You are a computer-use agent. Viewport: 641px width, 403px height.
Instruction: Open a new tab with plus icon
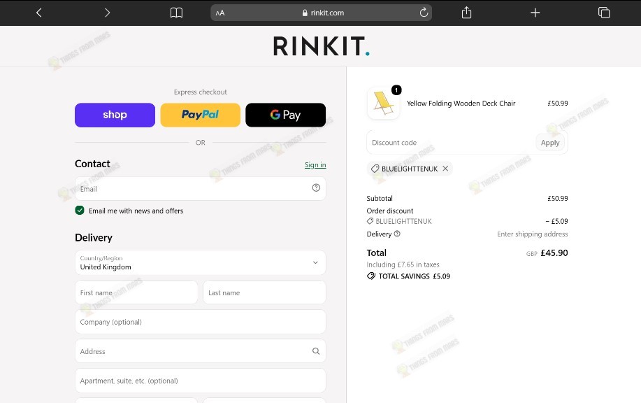[x=535, y=13]
